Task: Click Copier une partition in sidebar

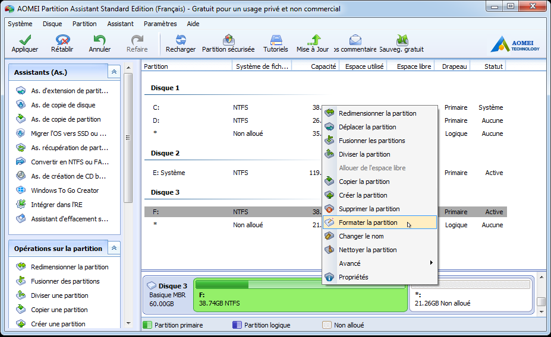Action: (x=52, y=310)
